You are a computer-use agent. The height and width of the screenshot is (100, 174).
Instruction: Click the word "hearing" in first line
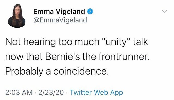click(39, 42)
